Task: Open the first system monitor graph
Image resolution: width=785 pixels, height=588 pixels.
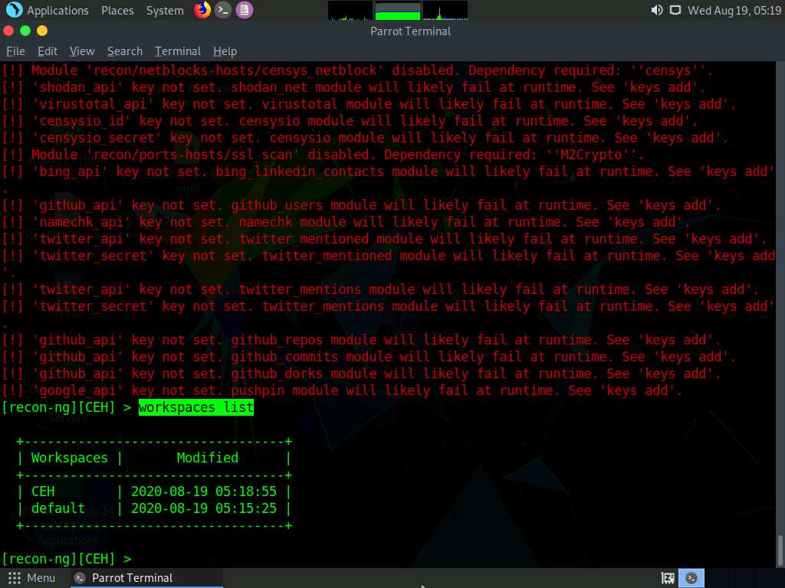Action: (350, 11)
